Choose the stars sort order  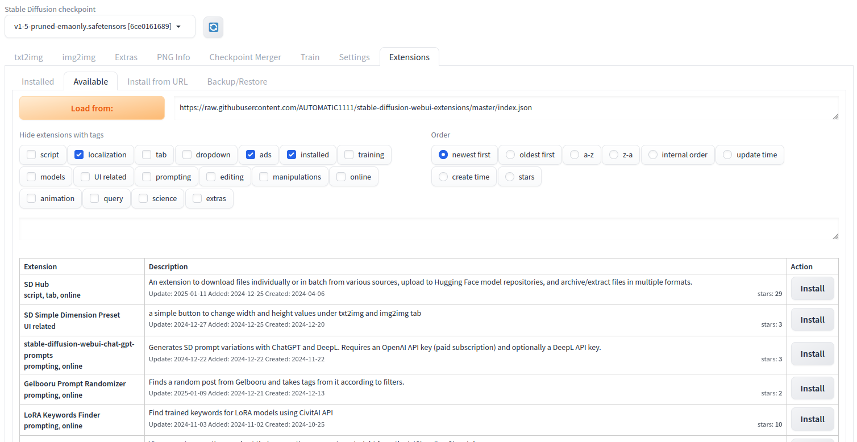[x=510, y=177]
